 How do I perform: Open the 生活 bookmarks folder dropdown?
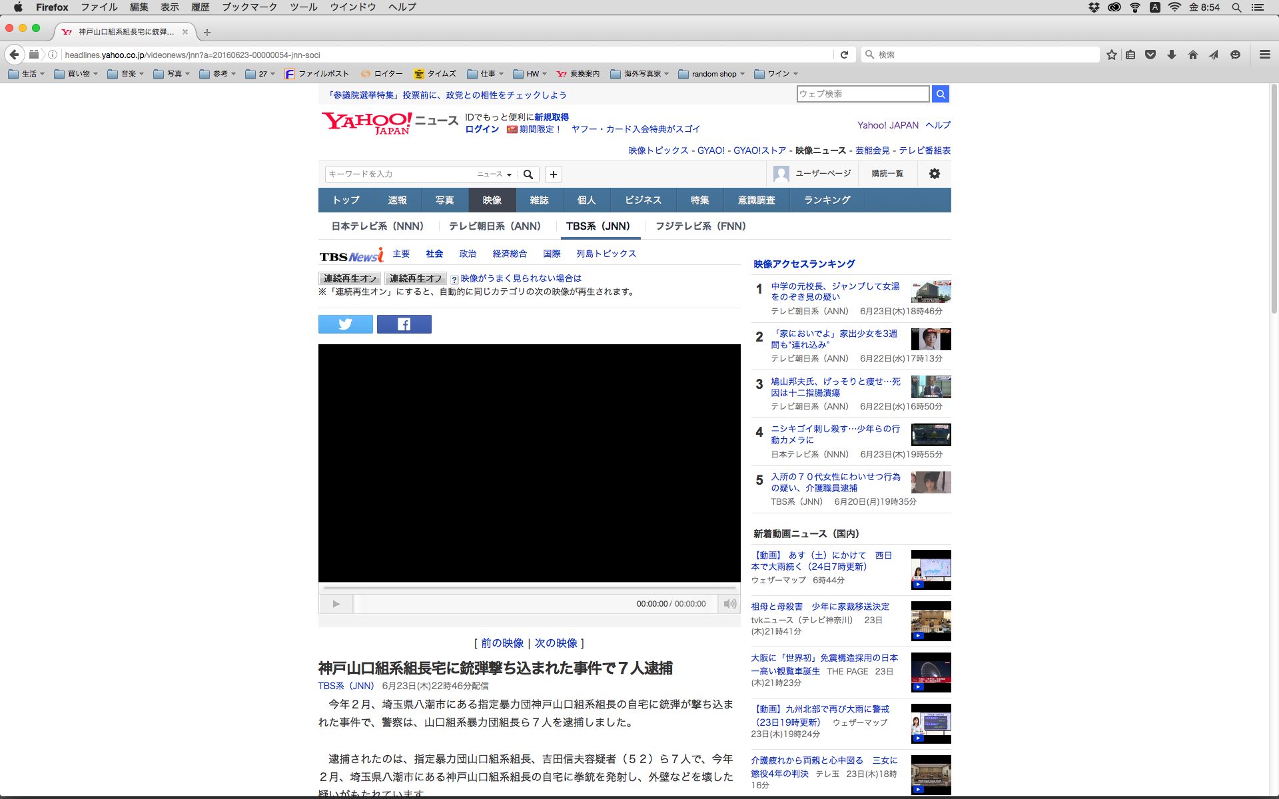coord(29,74)
